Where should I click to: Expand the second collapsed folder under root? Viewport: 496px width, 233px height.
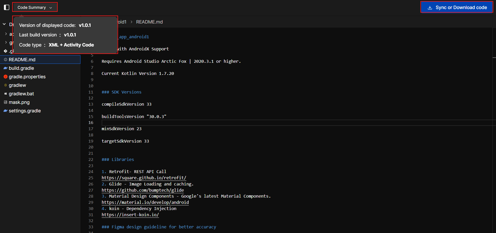coord(6,42)
